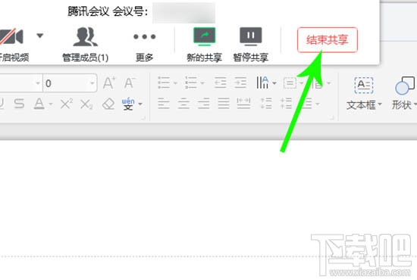Viewport: 417px width, 280px height.
Task: Apply bulleted list
Action: (x=164, y=82)
